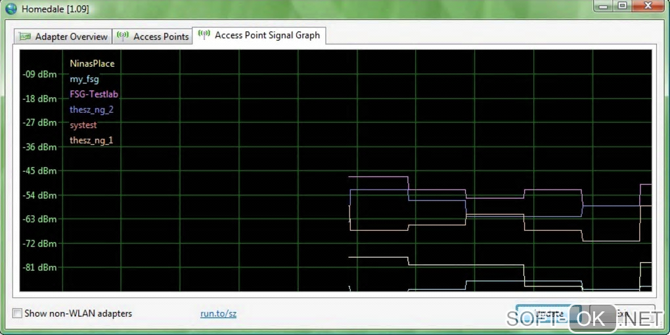
Task: Click the Access Points antenna icon
Action: (123, 36)
